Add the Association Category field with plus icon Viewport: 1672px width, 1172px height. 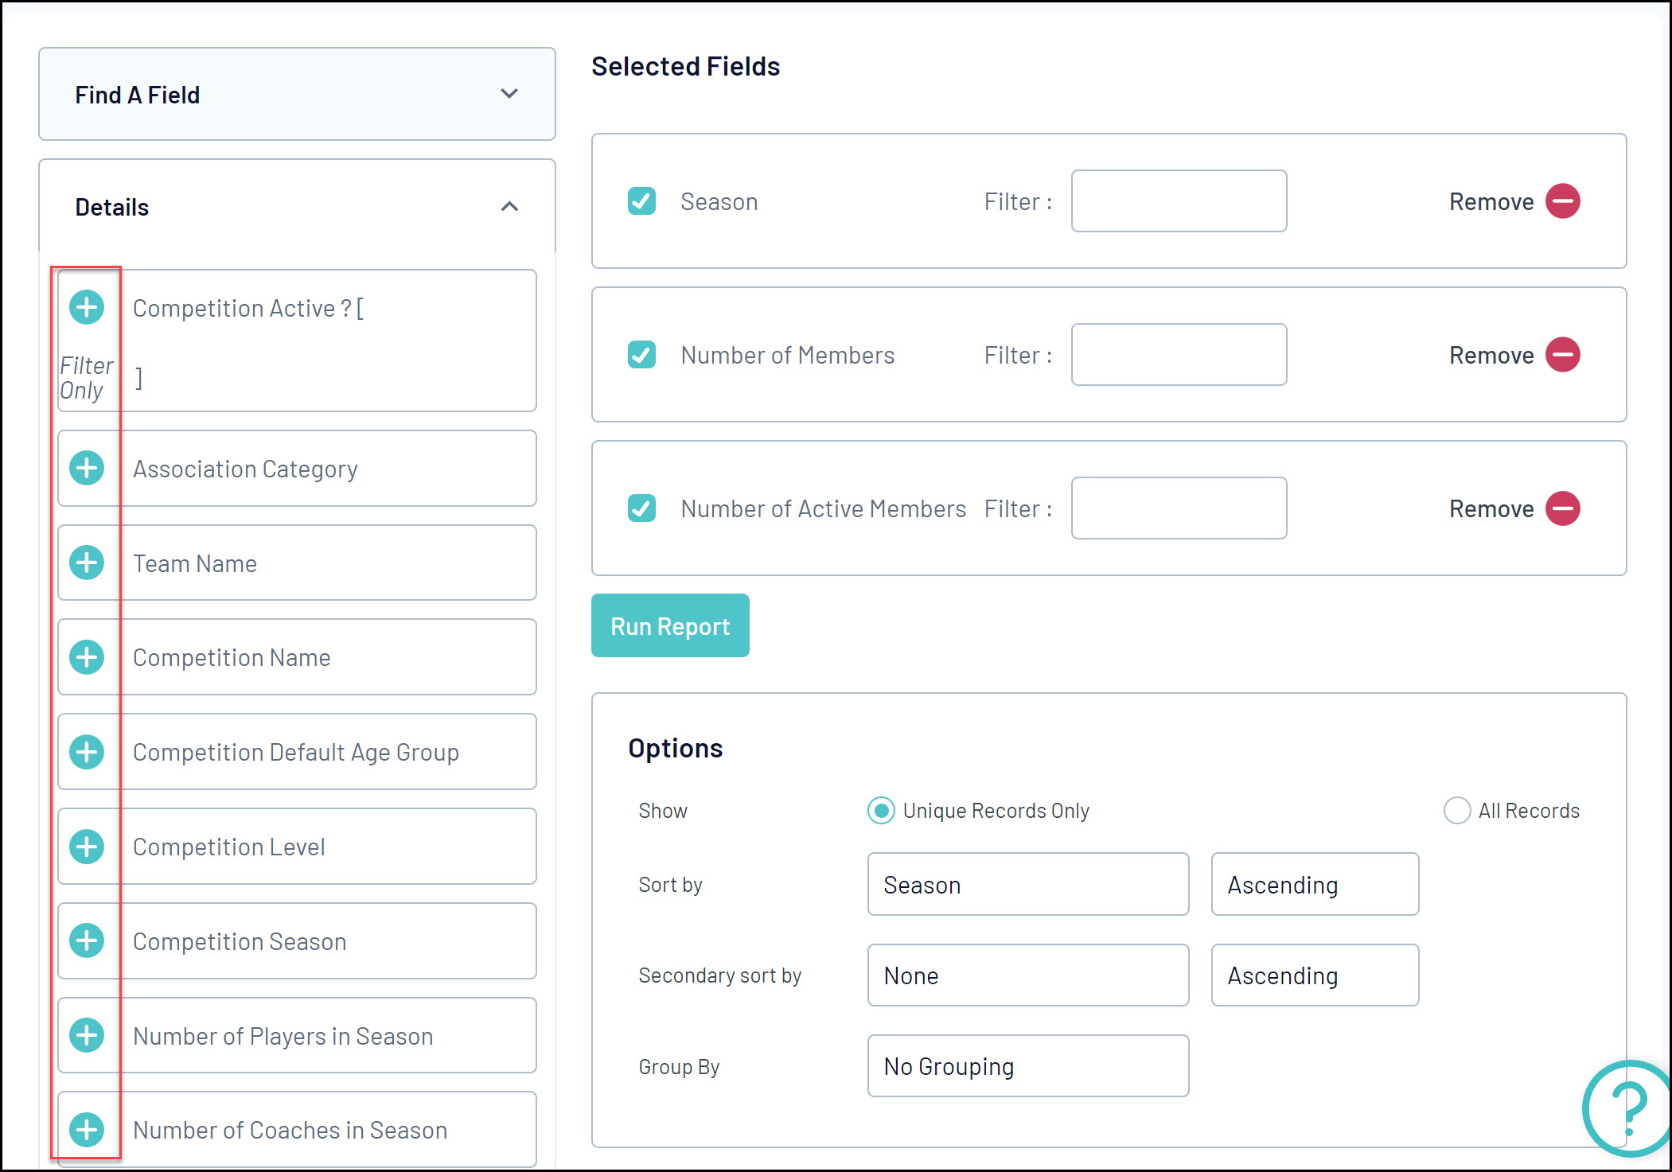(87, 468)
